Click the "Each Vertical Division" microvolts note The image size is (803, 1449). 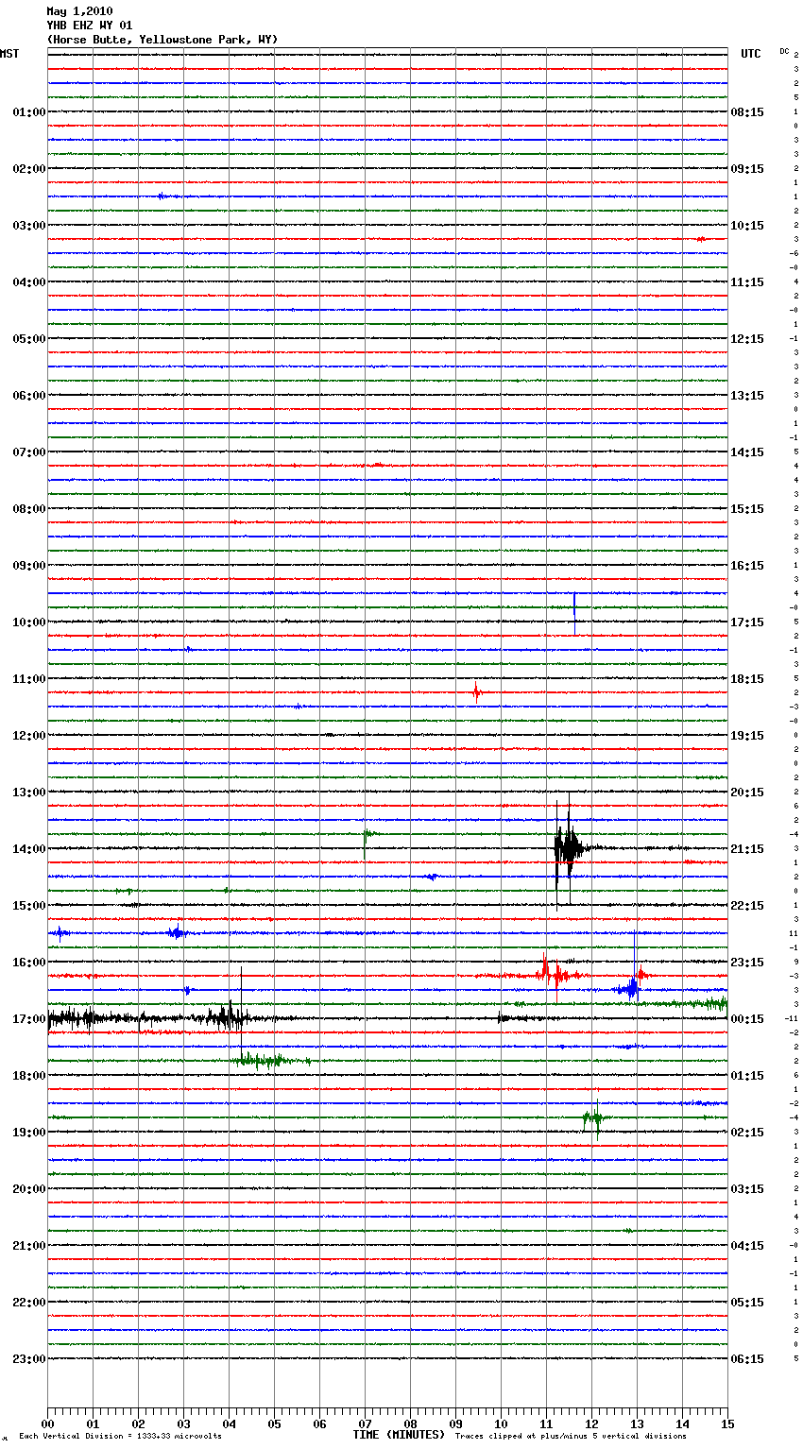120,1436
